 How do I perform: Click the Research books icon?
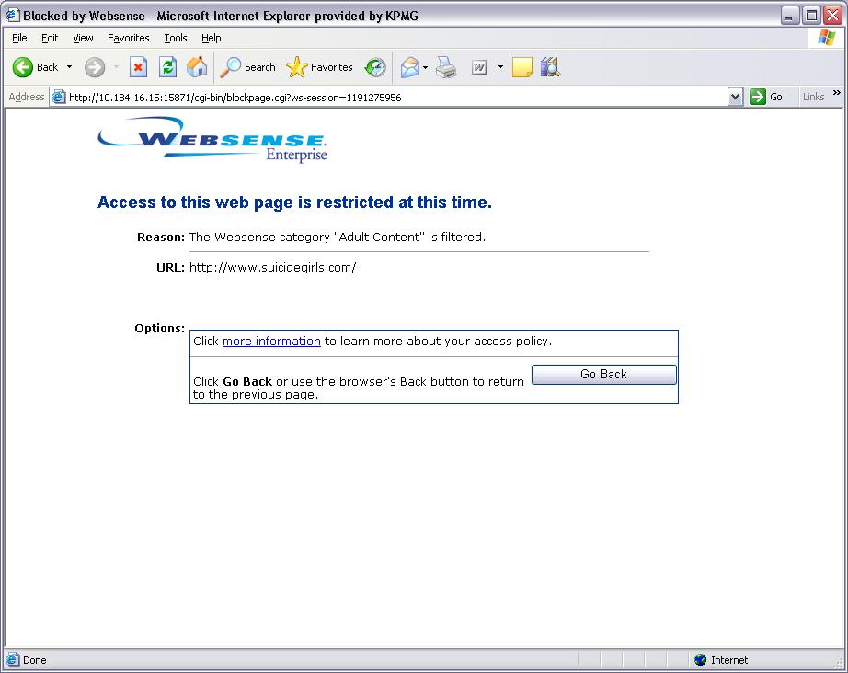point(550,67)
